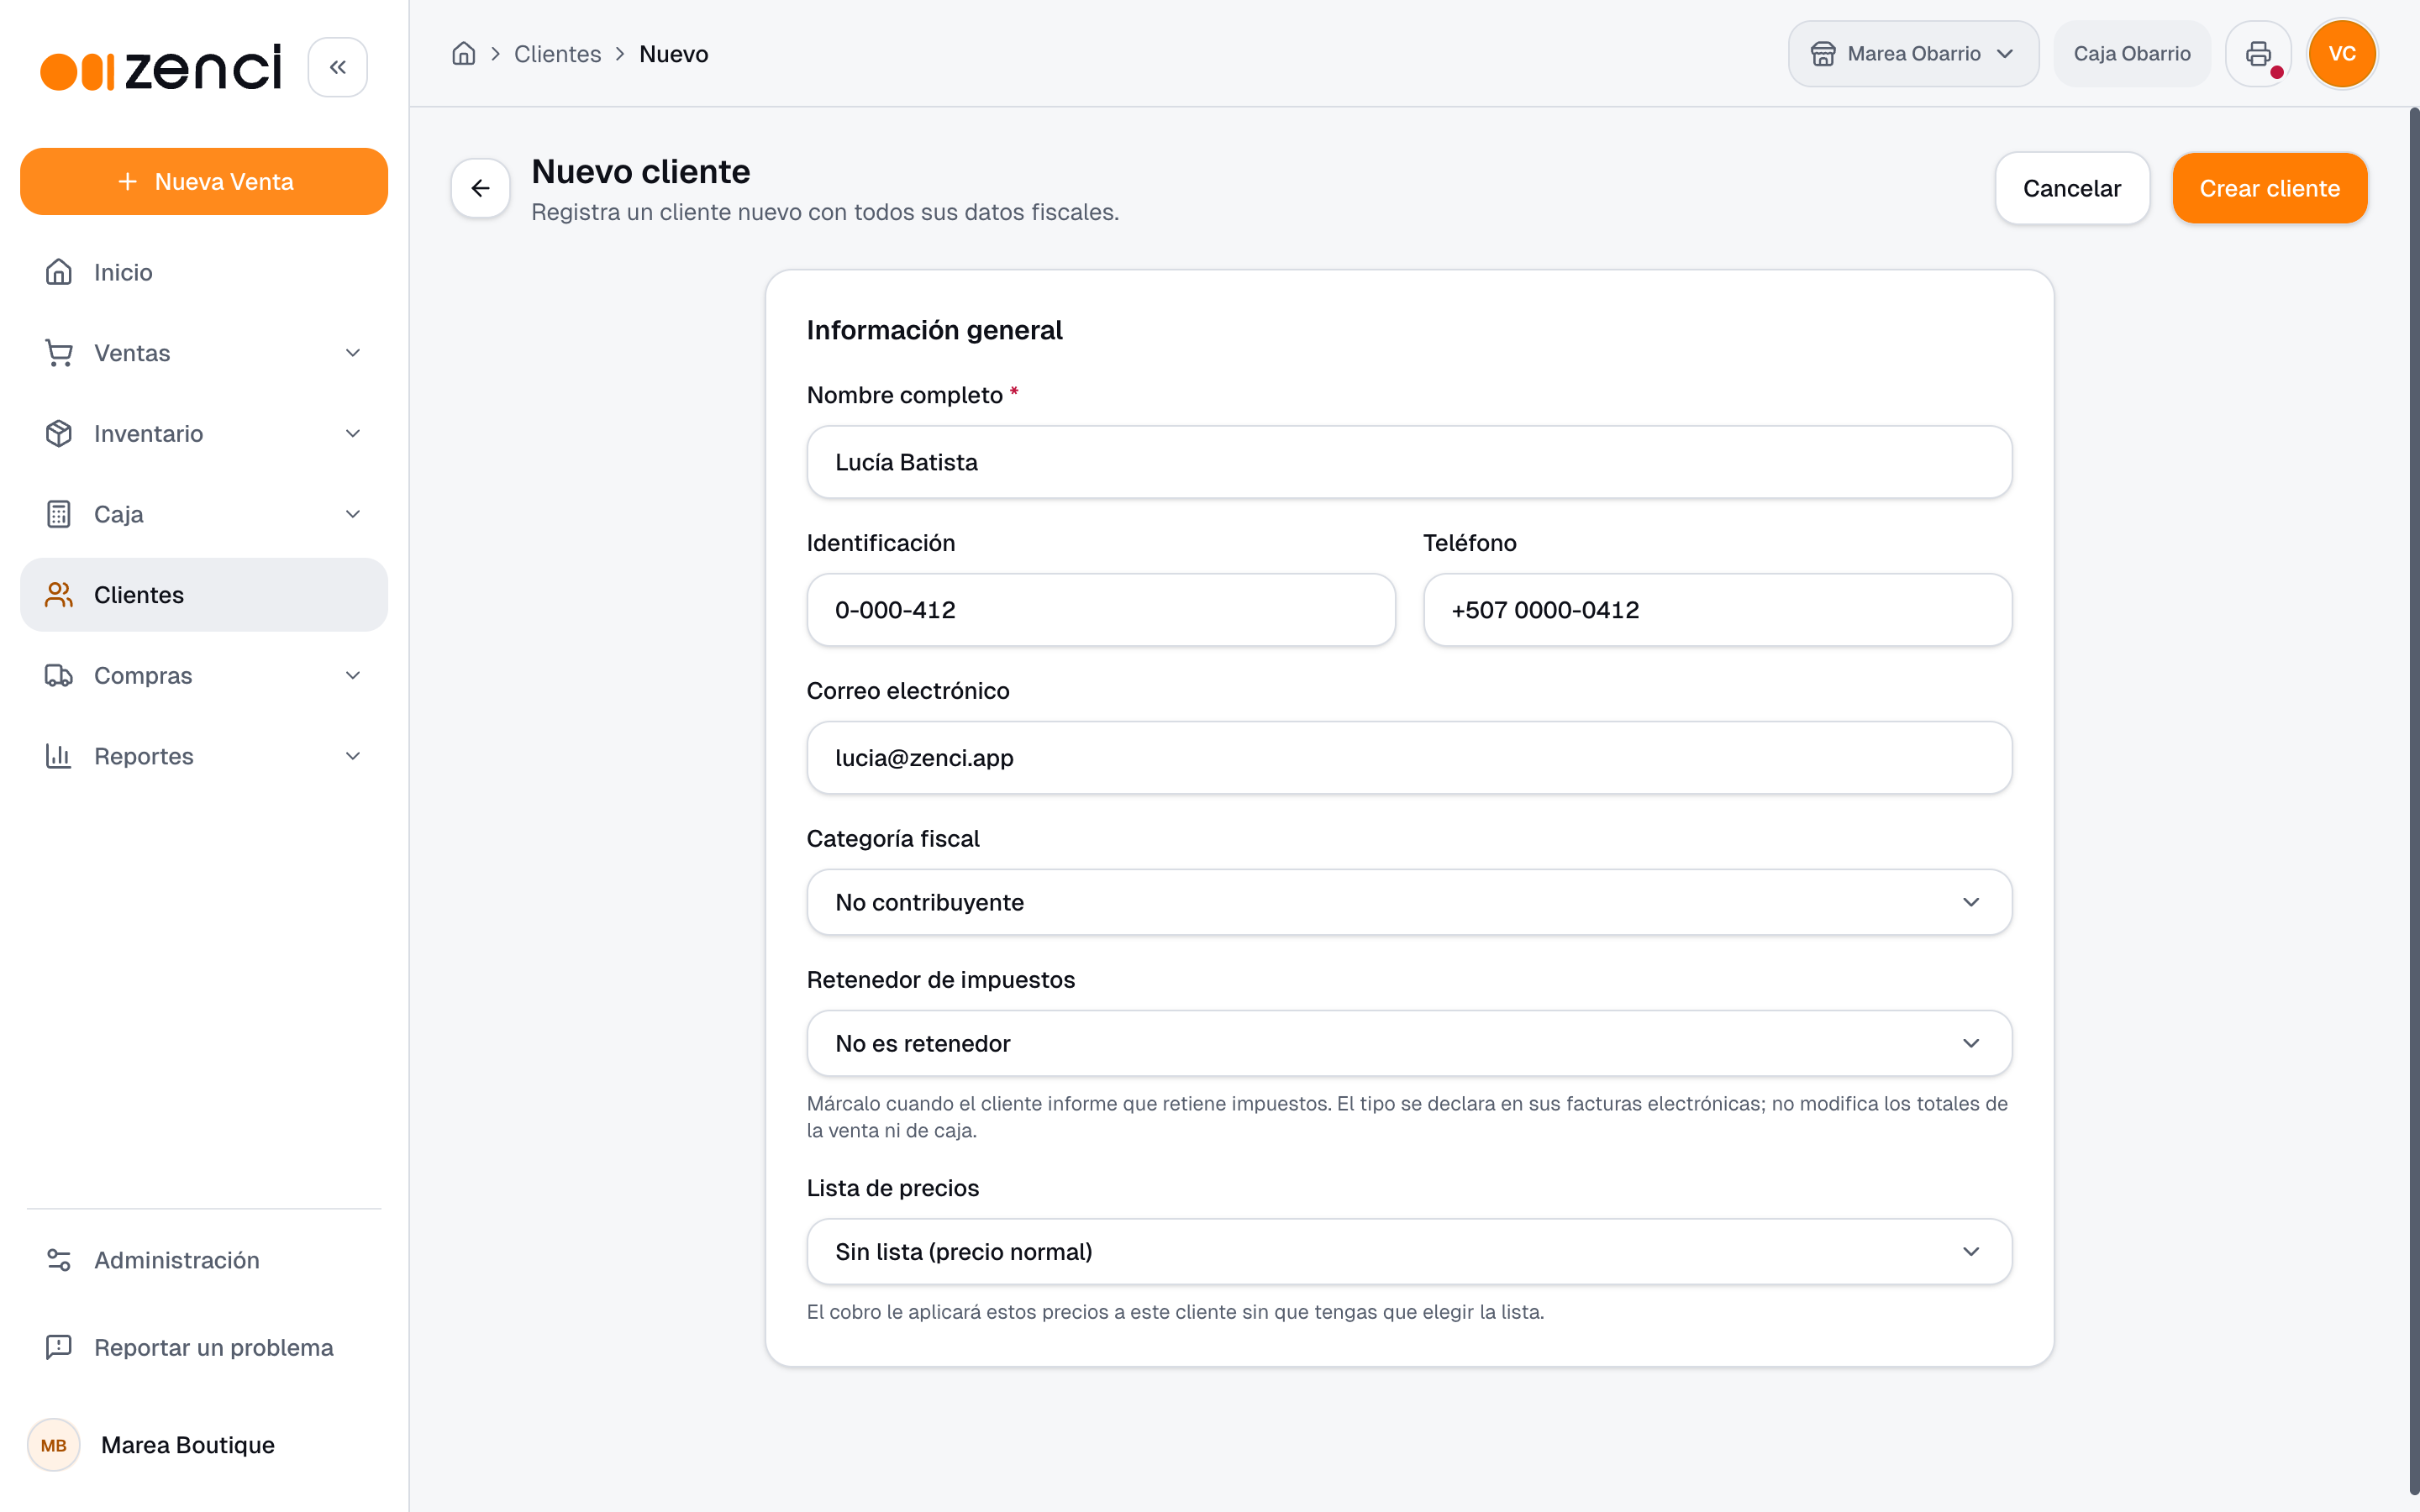2420x1512 pixels.
Task: Click the Crear cliente button
Action: point(2270,188)
